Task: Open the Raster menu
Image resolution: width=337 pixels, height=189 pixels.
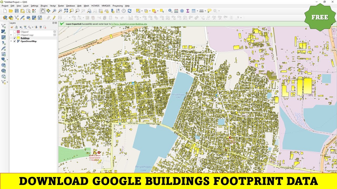Action: pos(61,6)
